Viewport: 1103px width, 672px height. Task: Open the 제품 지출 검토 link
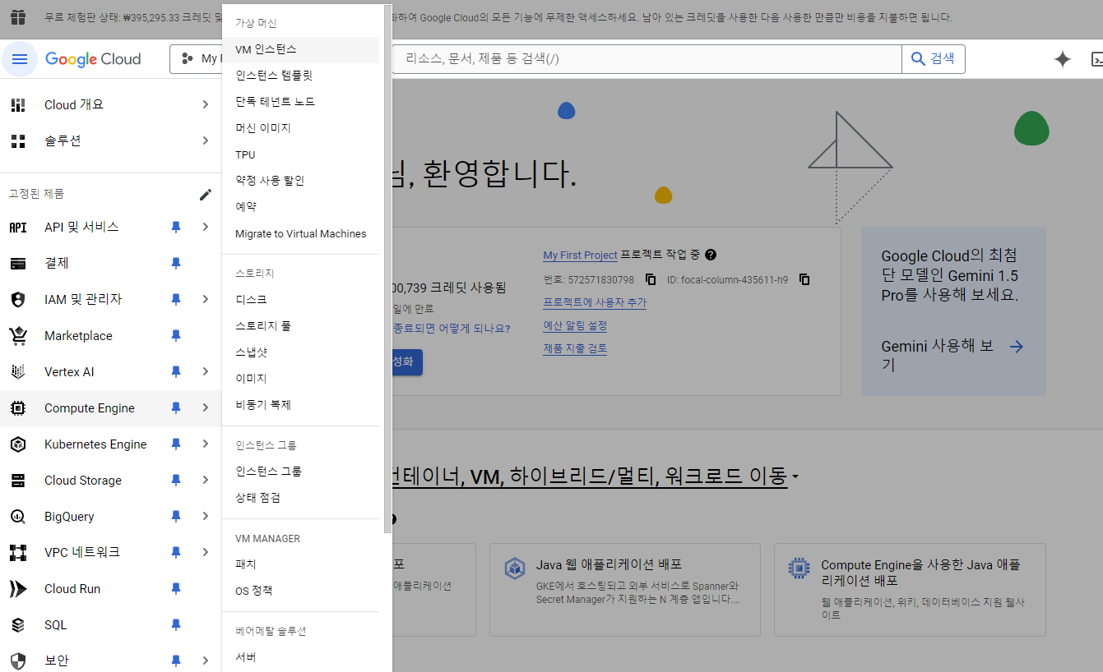575,349
